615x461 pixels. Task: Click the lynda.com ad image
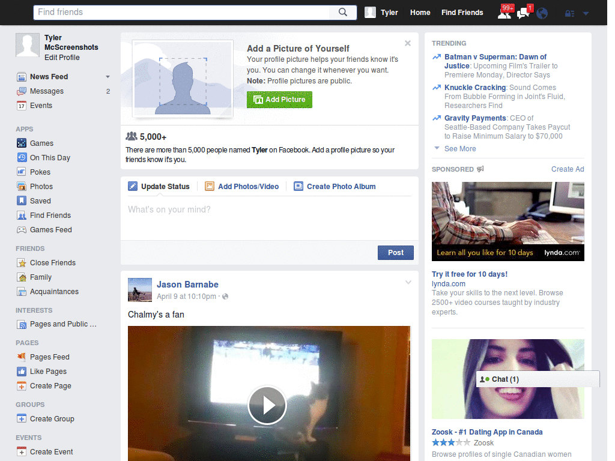pyautogui.click(x=508, y=221)
